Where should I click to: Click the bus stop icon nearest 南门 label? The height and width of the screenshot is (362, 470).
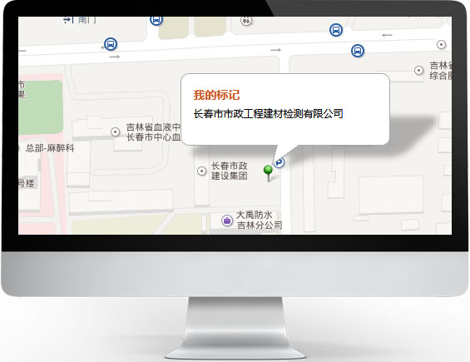156,20
